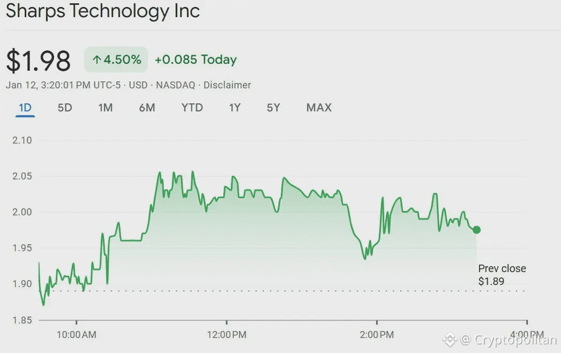Select the MAX time range

click(x=319, y=108)
